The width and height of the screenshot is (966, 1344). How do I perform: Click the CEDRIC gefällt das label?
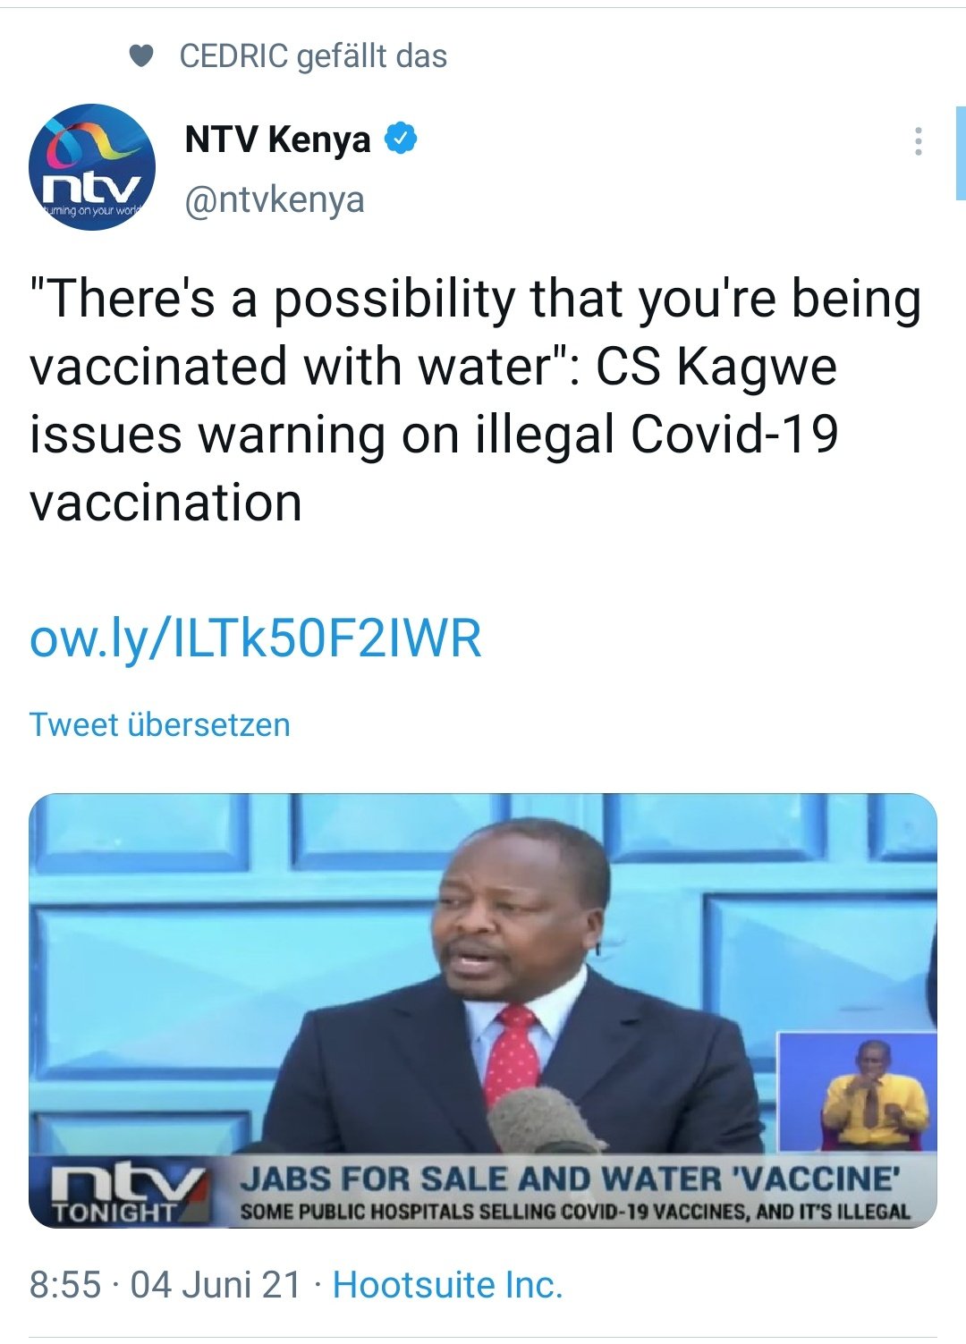pos(313,56)
